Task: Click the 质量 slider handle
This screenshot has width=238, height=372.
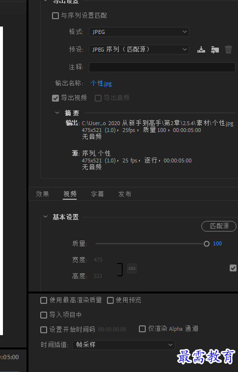Action: click(x=207, y=243)
